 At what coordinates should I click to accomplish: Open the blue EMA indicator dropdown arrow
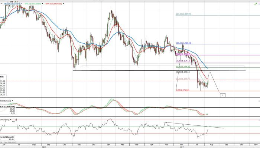[x=22, y=4]
